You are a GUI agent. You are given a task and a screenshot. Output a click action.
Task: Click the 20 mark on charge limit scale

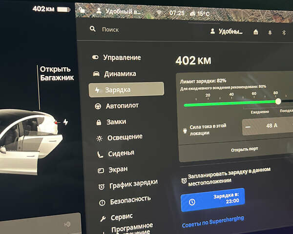click(x=208, y=95)
